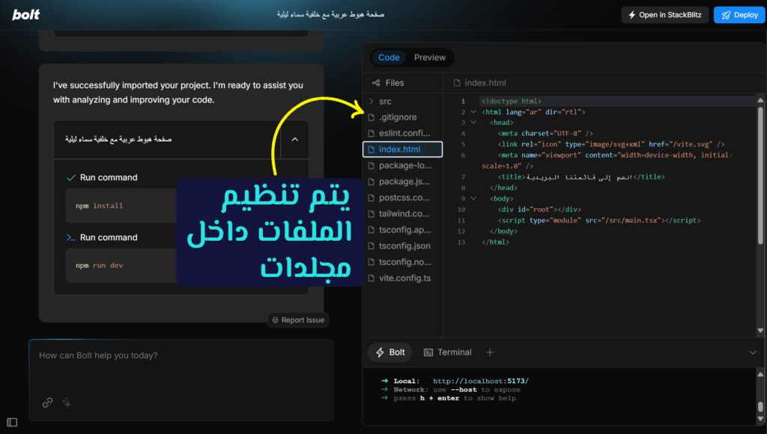Select index.html in the file tree
The width and height of the screenshot is (767, 434).
coord(402,150)
